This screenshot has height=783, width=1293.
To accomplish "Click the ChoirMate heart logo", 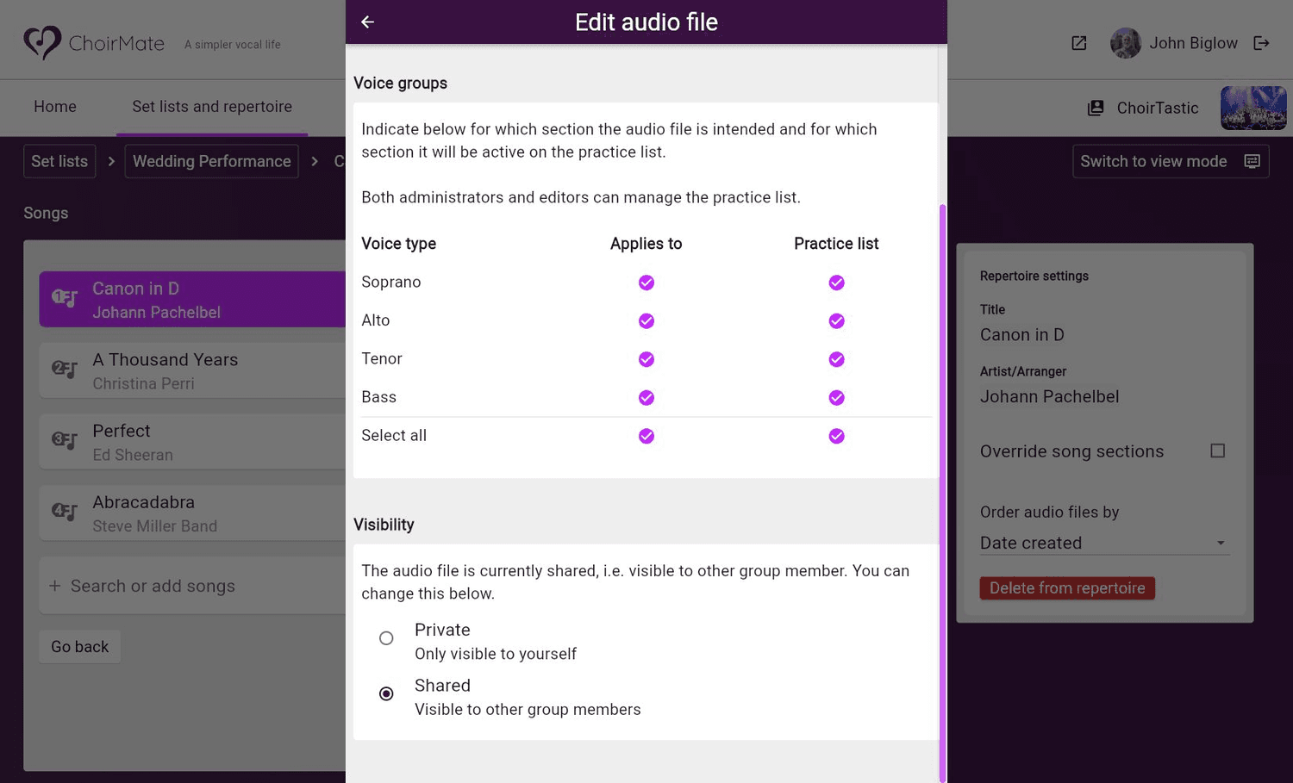I will 41,42.
